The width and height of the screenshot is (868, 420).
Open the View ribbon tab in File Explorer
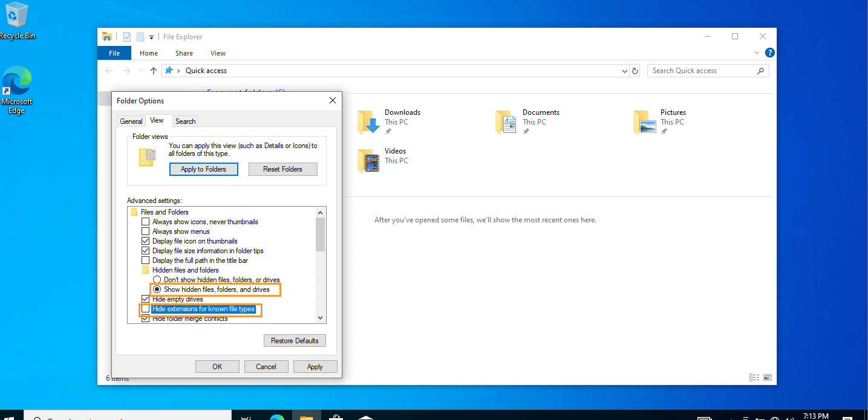(x=218, y=53)
